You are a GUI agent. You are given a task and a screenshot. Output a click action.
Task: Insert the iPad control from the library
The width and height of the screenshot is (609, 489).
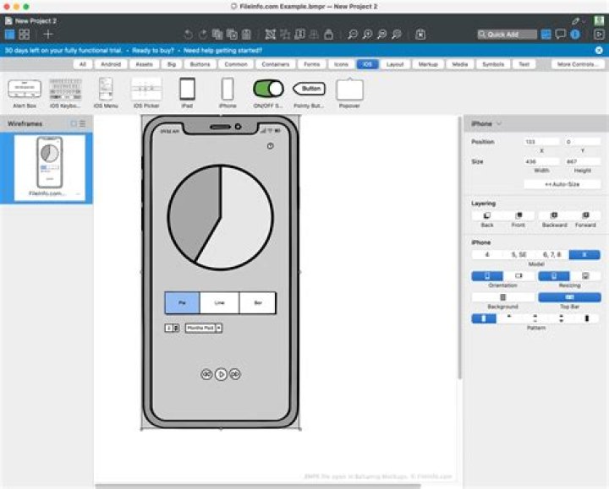187,89
